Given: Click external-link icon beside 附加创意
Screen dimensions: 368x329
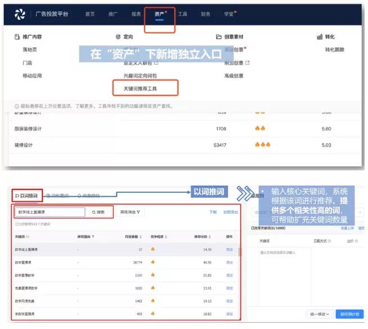Looking at the screenshot, I should pos(248,63).
